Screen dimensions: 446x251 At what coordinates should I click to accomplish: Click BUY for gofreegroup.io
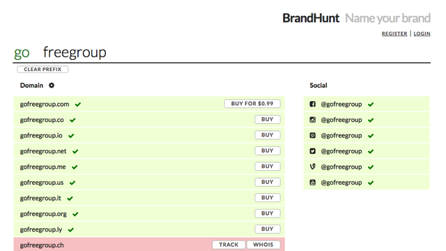click(268, 135)
